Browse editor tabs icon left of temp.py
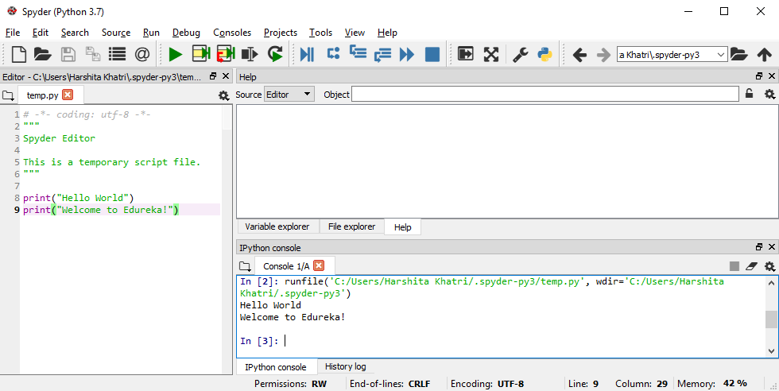Screen dimensions: 779x391 click(8, 95)
